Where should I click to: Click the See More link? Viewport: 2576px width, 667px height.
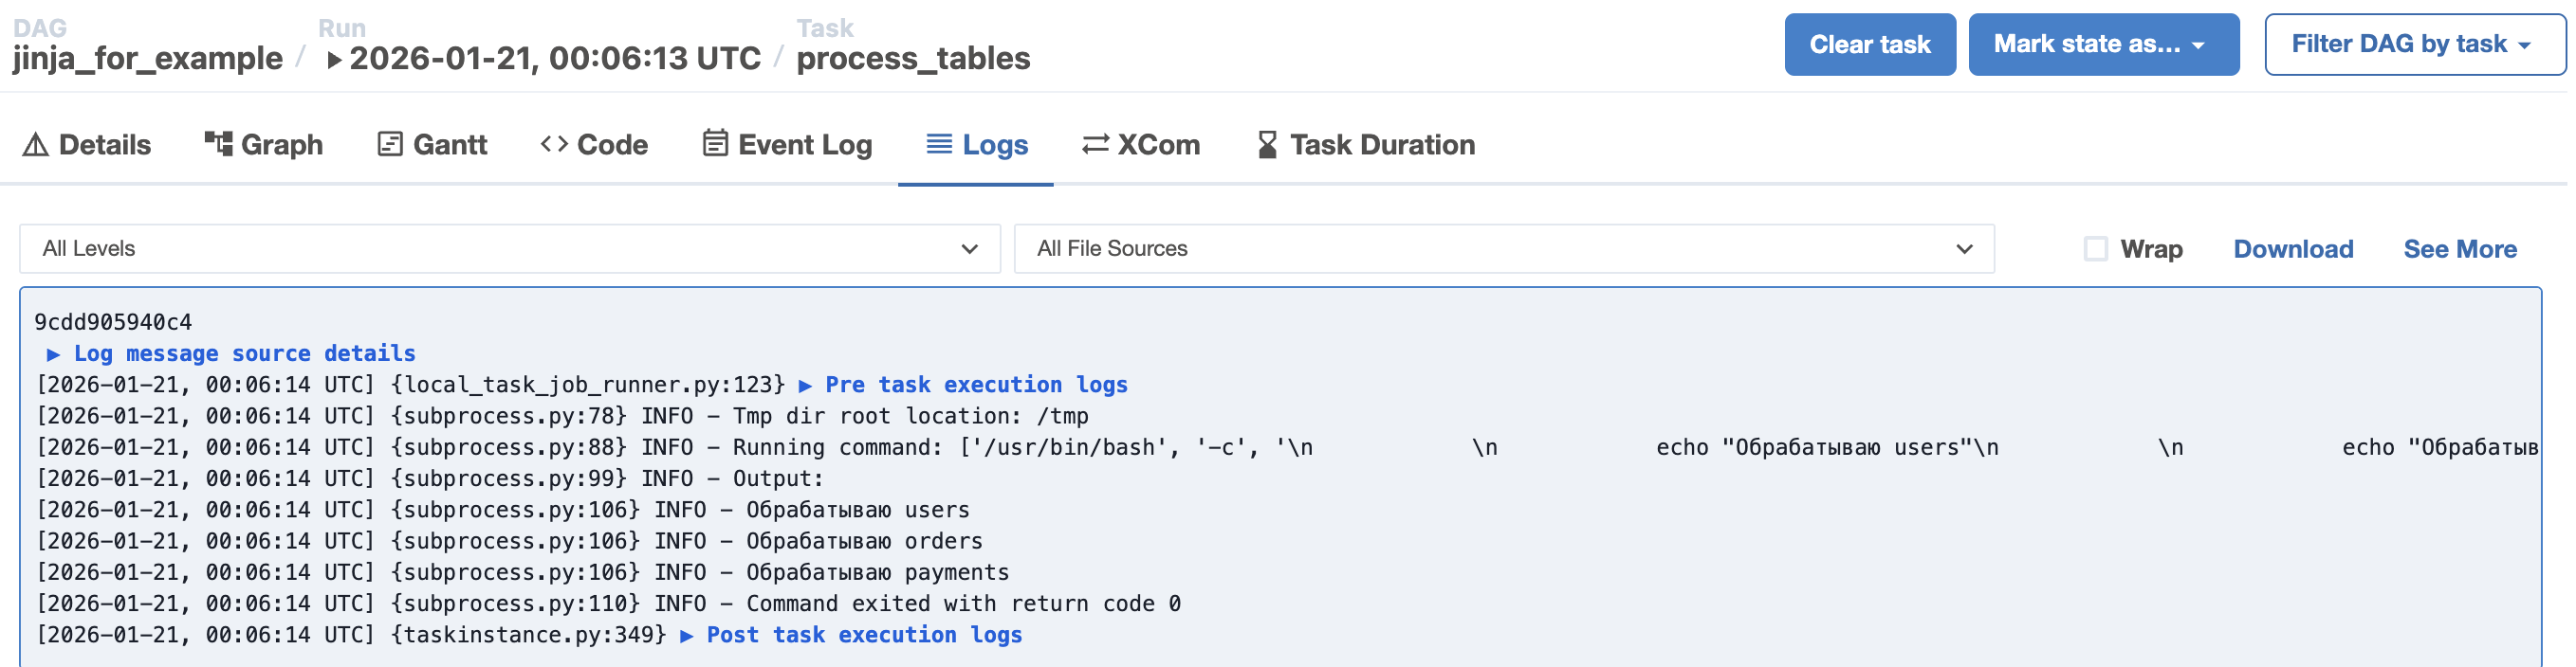tap(2459, 248)
